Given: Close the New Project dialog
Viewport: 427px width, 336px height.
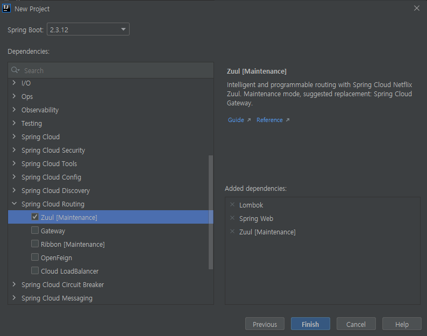Looking at the screenshot, I should (x=417, y=8).
